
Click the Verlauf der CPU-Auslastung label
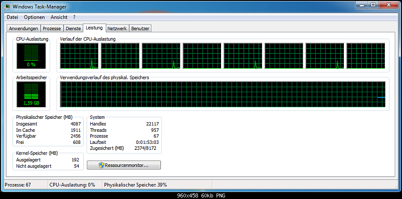(x=88, y=39)
